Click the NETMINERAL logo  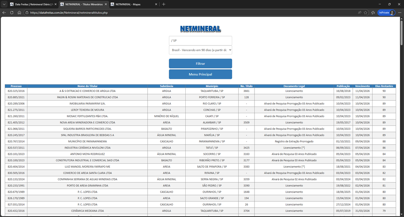coord(200,29)
